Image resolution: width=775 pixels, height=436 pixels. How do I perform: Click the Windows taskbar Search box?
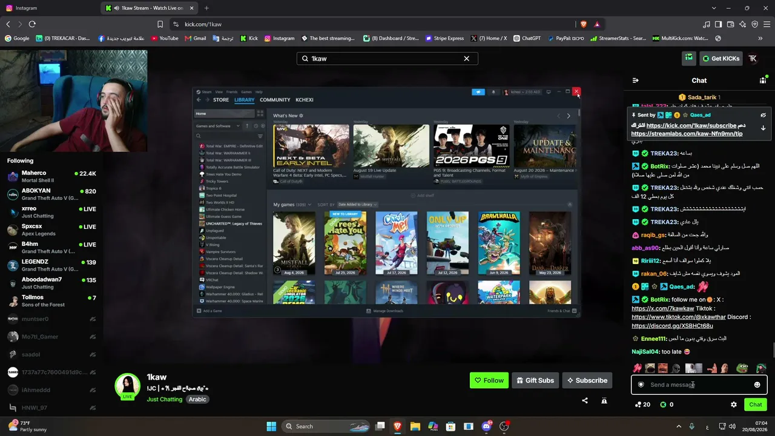326,426
